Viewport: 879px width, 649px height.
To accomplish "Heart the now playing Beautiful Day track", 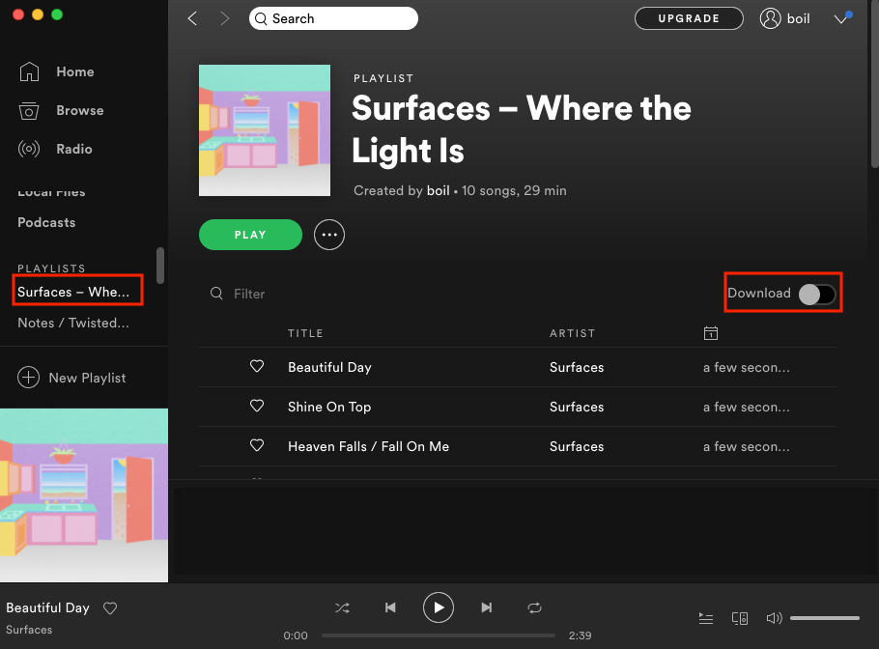I will (x=110, y=607).
